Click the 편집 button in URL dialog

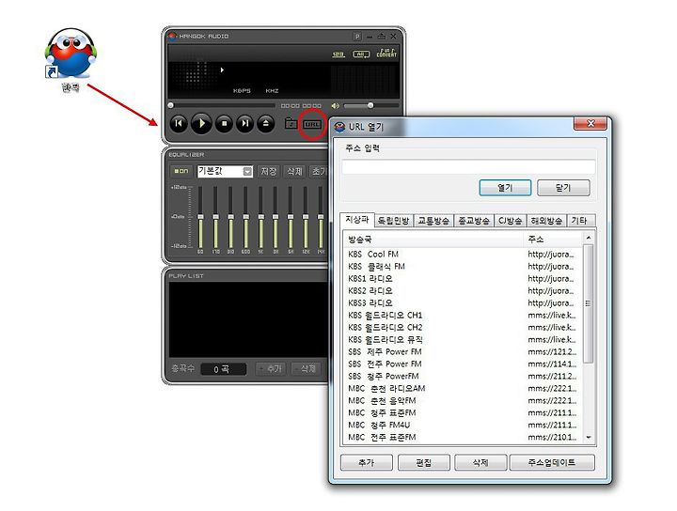(423, 462)
